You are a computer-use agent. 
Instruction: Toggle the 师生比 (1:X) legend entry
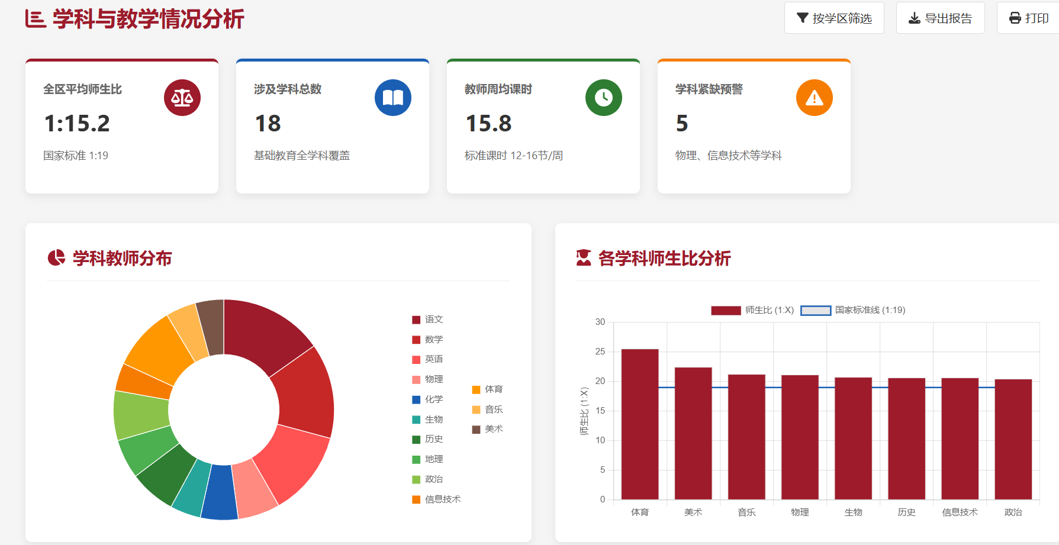point(752,310)
